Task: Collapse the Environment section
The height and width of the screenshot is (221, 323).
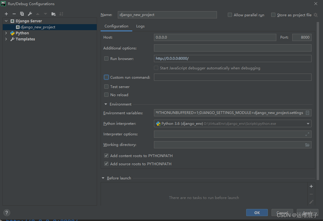Action: (106, 104)
